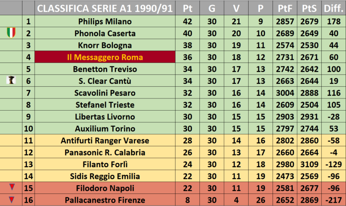This screenshot has height=206, width=346.
Task: Select the Antifurti Ranger Varese cell
Action: 105,140
